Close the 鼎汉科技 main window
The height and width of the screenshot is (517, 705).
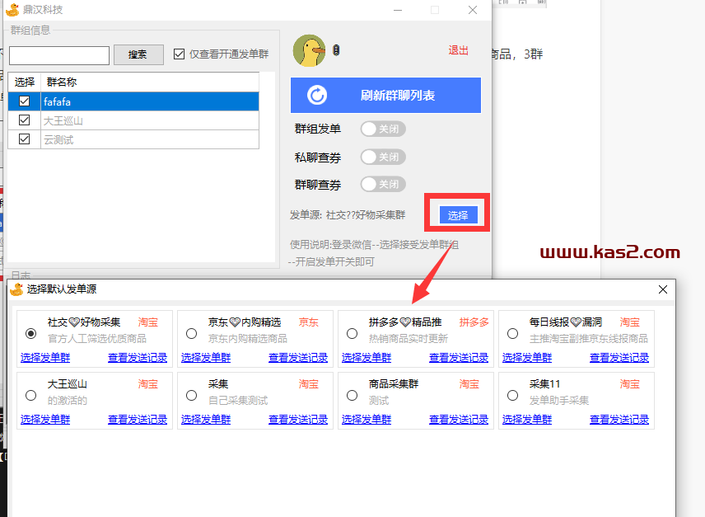pyautogui.click(x=473, y=10)
